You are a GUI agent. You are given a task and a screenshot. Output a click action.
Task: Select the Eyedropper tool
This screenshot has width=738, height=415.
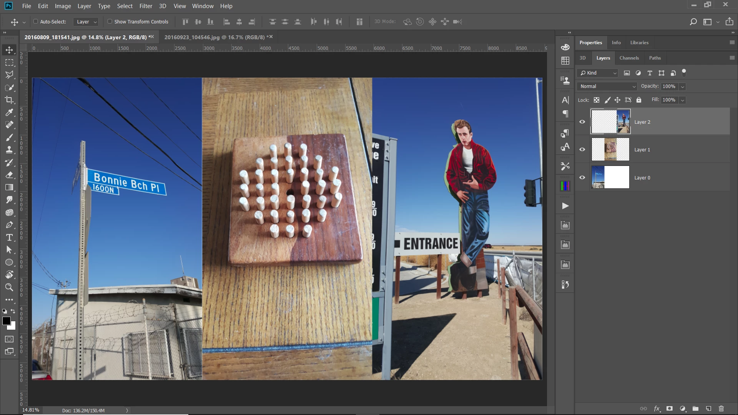pos(9,113)
